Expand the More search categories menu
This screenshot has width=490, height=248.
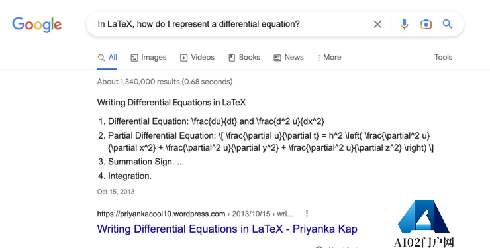(x=328, y=58)
